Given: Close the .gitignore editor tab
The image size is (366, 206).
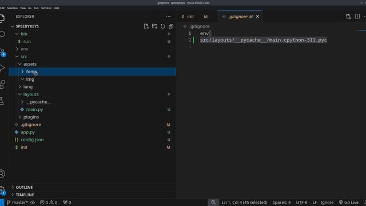Looking at the screenshot, I should pyautogui.click(x=257, y=17).
